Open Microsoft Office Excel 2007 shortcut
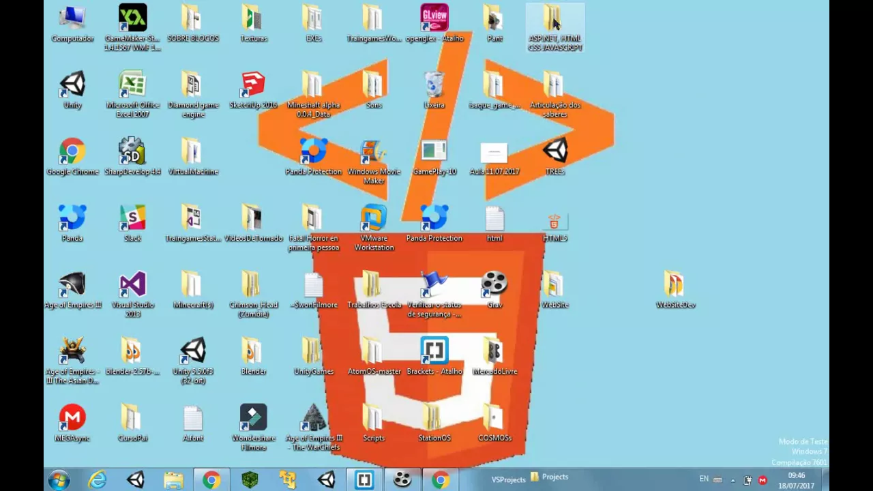The width and height of the screenshot is (873, 491). click(132, 94)
